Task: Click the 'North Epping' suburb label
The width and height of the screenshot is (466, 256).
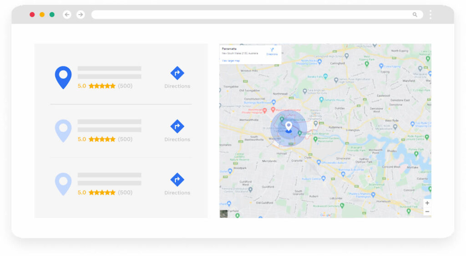Action: coord(400,51)
